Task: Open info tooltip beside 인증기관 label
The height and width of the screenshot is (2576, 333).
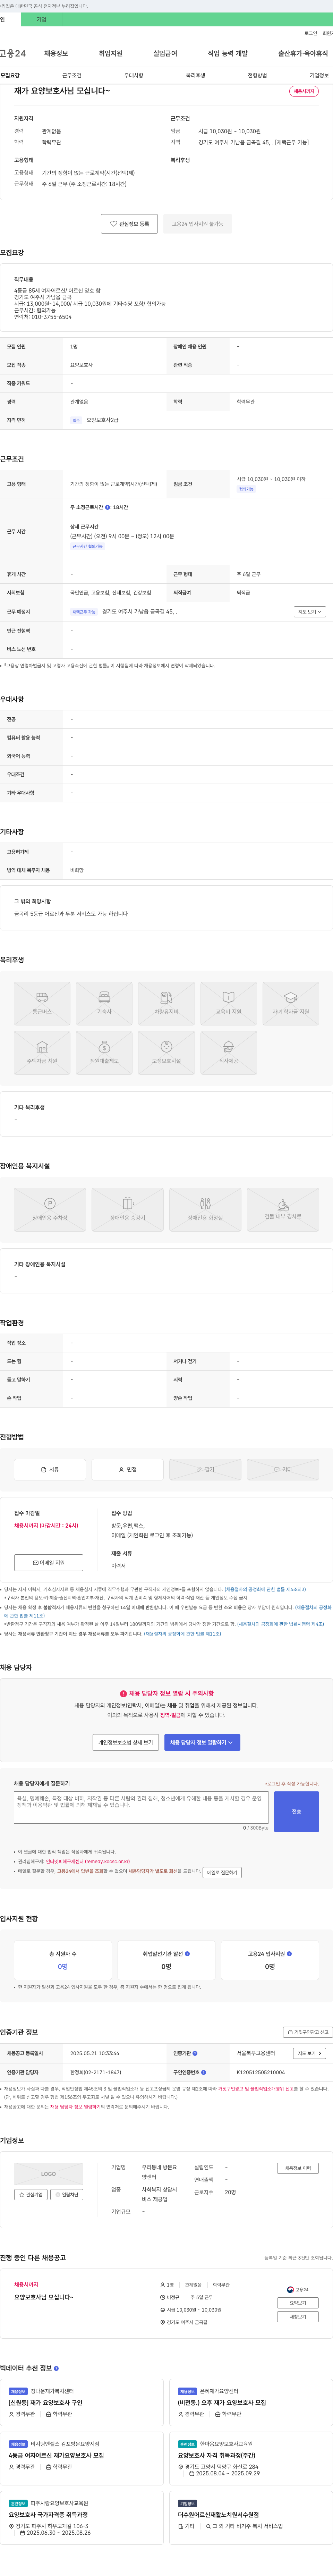Action: [195, 2053]
